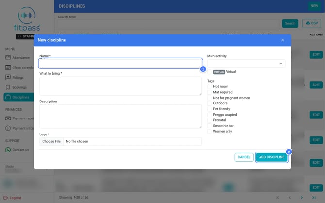Image resolution: width=325 pixels, height=203 pixels.
Task: Click the Search term field
Action: (x=168, y=24)
